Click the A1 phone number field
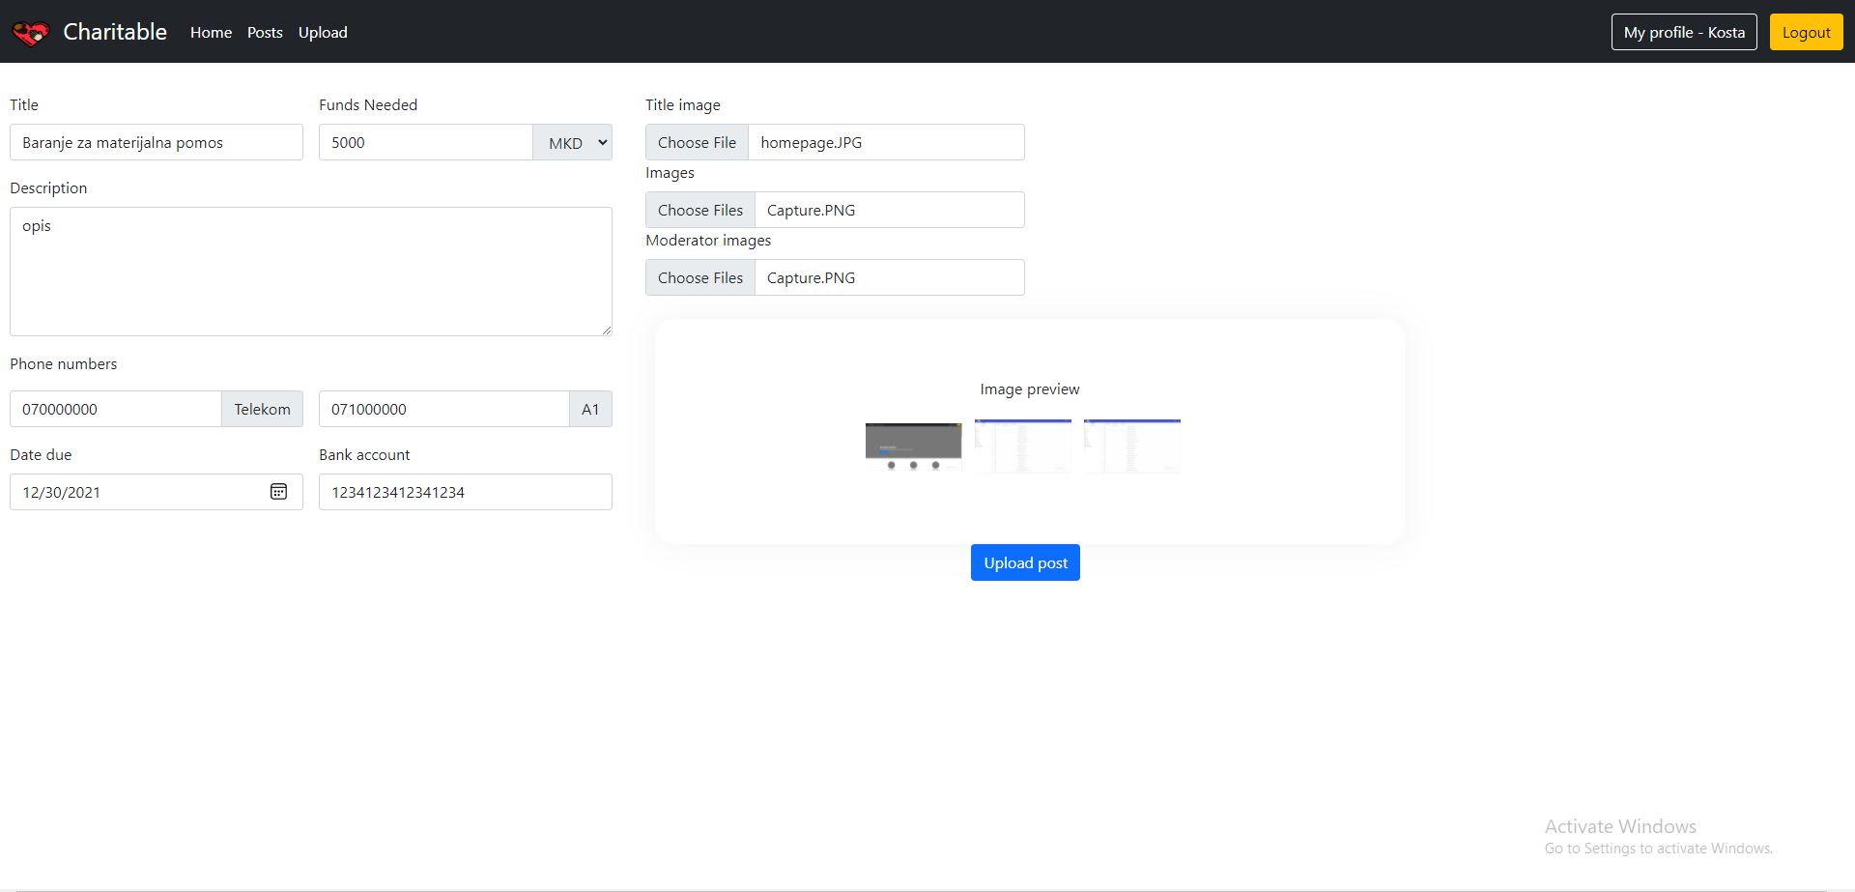Image resolution: width=1855 pixels, height=892 pixels. (x=443, y=410)
